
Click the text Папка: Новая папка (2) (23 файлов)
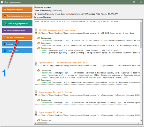coord(48,10)
